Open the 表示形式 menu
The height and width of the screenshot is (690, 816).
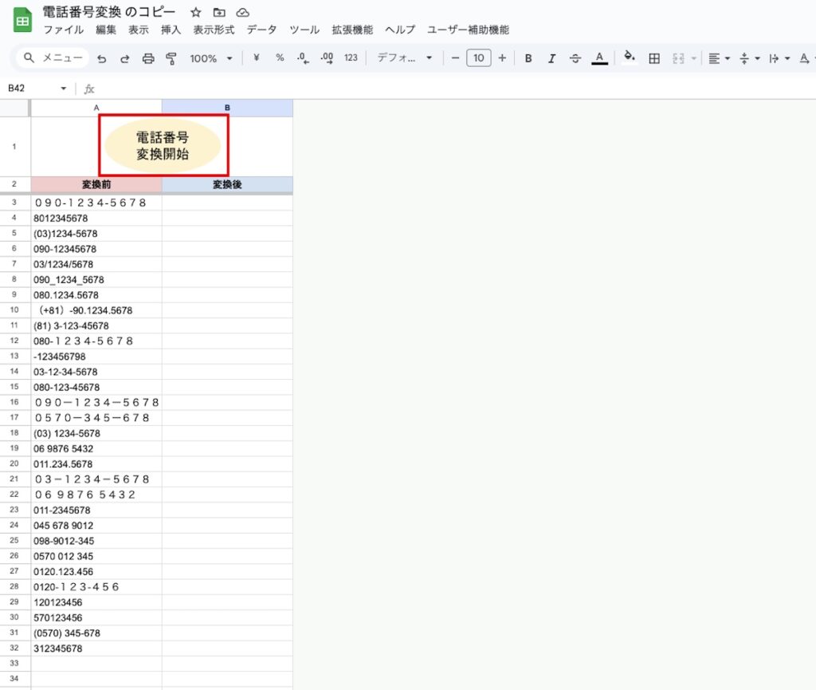coord(214,30)
